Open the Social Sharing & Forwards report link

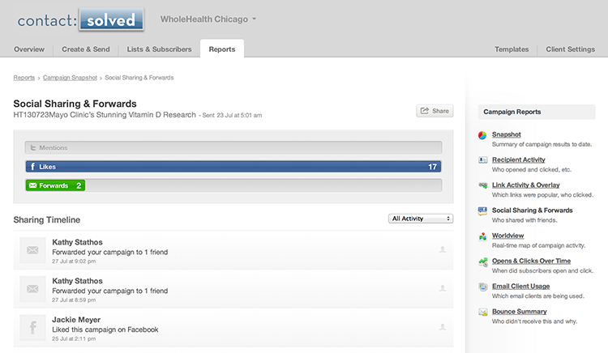click(x=532, y=211)
